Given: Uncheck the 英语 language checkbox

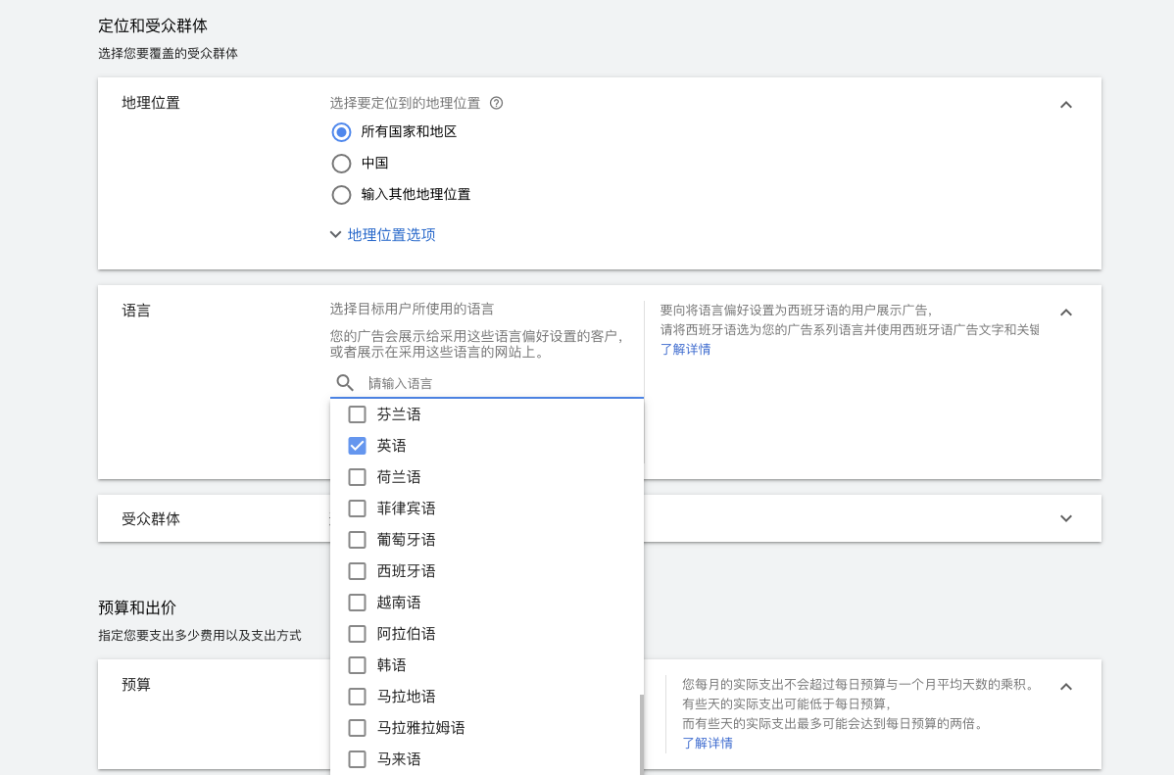Looking at the screenshot, I should (358, 446).
